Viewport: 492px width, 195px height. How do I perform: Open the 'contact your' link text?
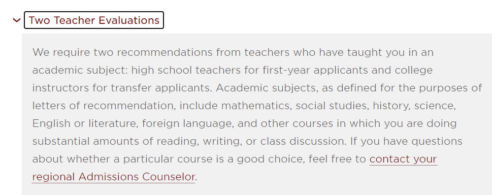pos(403,159)
